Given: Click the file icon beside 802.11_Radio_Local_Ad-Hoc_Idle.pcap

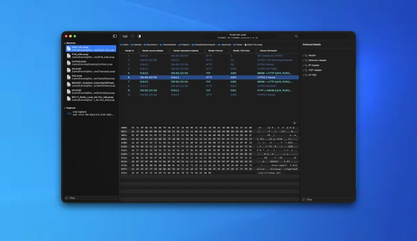Looking at the screenshot, I should pyautogui.click(x=69, y=99).
